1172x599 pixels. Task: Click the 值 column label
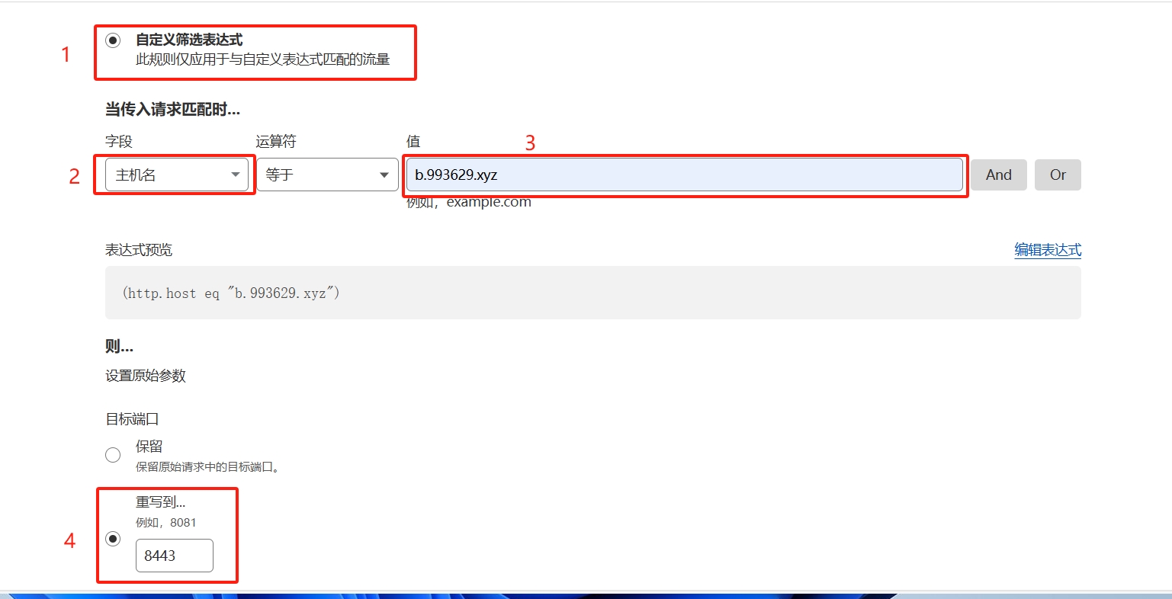coord(413,142)
